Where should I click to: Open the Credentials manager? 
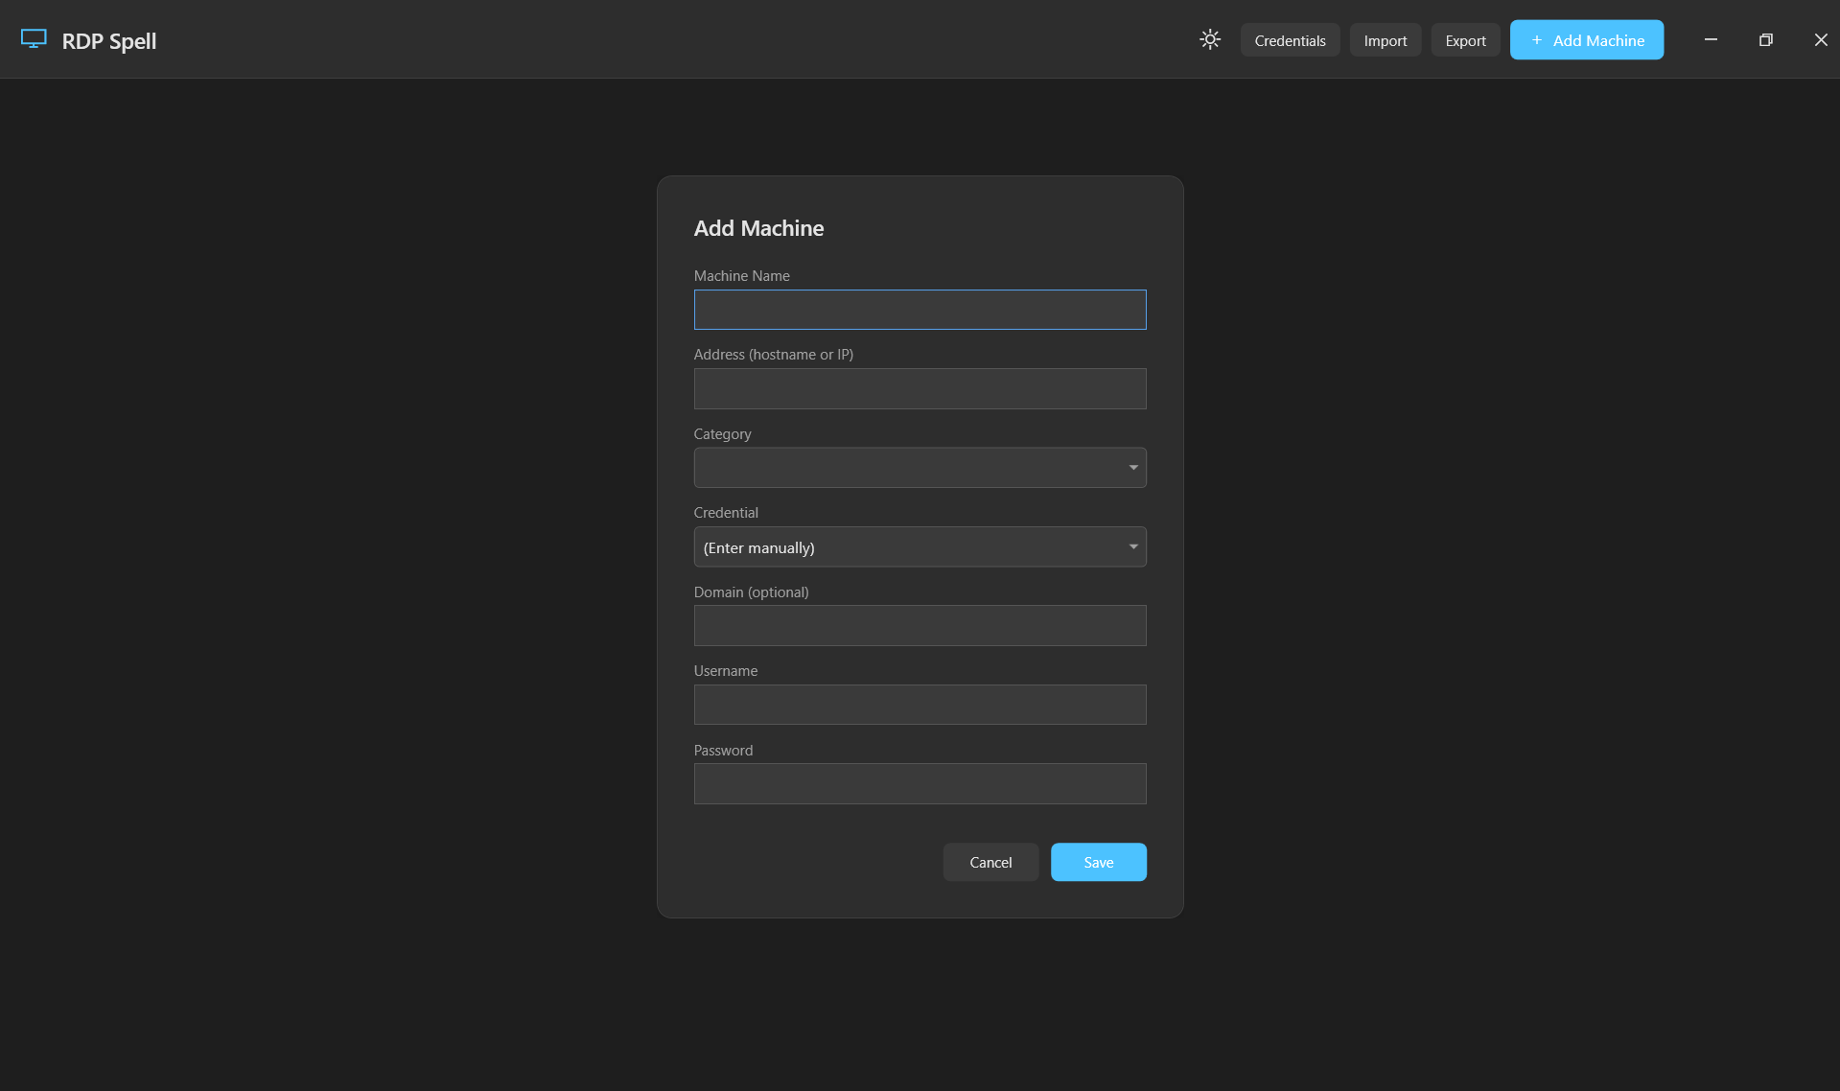pos(1289,39)
